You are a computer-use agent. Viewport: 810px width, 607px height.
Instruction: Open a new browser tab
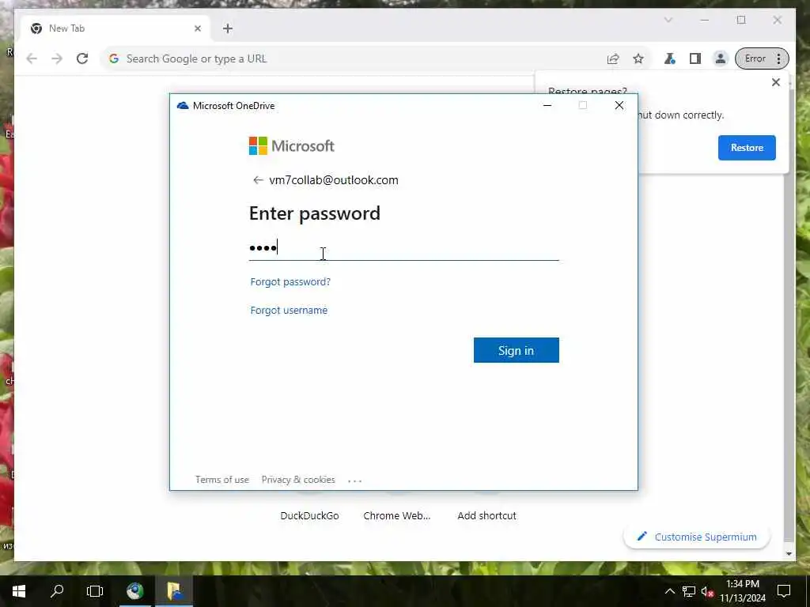228,28
